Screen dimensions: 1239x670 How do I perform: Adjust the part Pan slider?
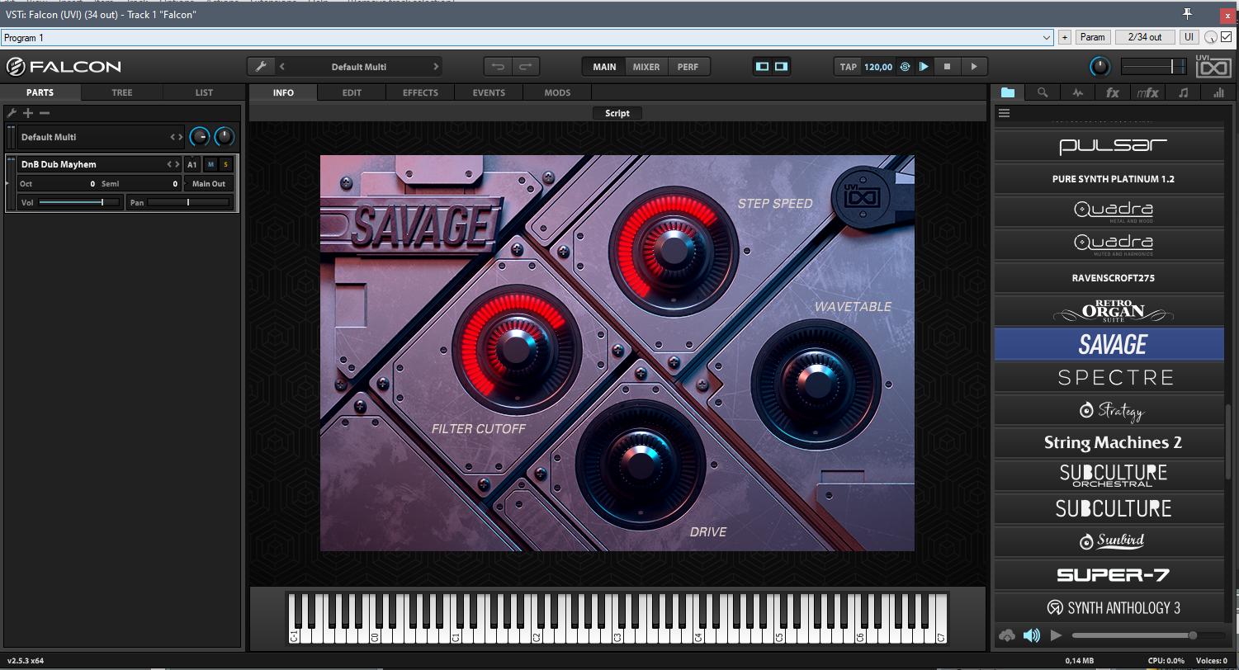pyautogui.click(x=189, y=202)
